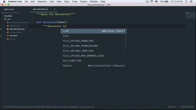The width and height of the screenshot is (196, 110).
Task: Open the Project menu
Action: click(x=84, y=2)
